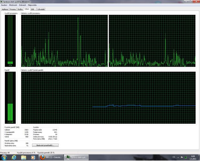Click the Správce úloh taskbar button
This screenshot has height=161, width=200.
(x=76, y=158)
